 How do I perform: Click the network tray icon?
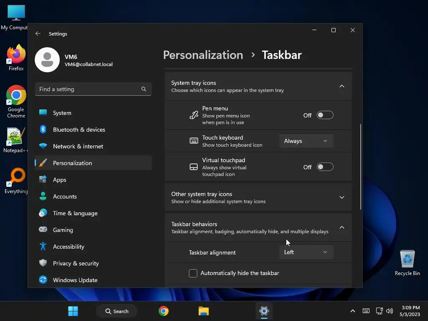(x=379, y=311)
